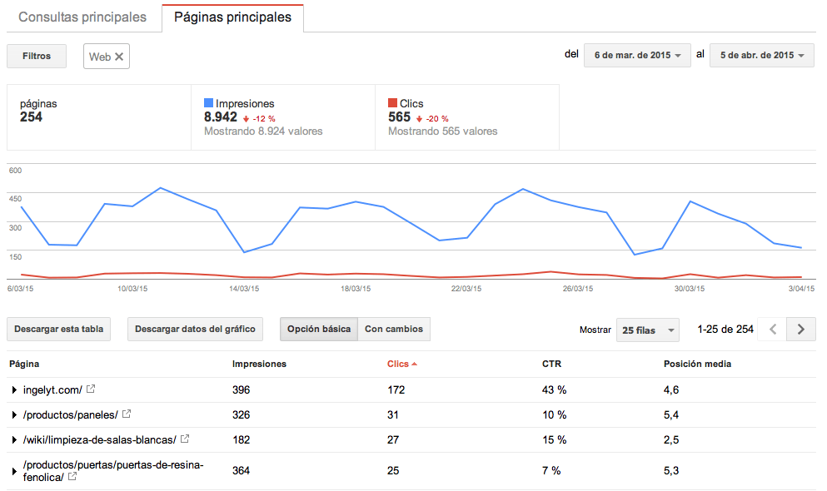Screen dimensions: 827x491
Task: Go to previous page of results
Action: (x=772, y=330)
